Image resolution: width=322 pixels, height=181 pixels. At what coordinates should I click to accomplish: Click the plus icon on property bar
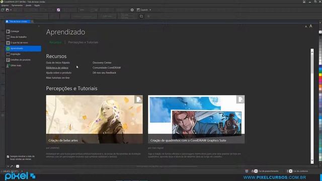148,16
